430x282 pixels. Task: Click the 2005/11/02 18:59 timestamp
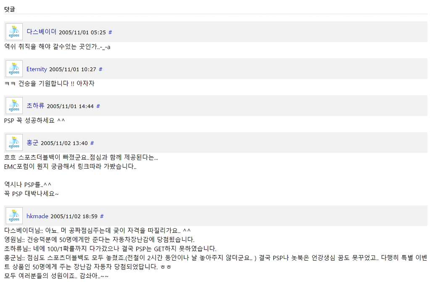point(74,216)
